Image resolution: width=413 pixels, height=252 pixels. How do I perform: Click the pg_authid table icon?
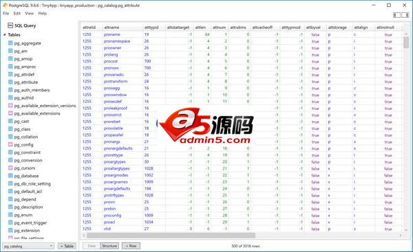(x=10, y=98)
